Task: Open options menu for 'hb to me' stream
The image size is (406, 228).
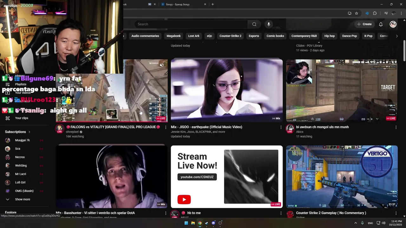Action: (281, 213)
